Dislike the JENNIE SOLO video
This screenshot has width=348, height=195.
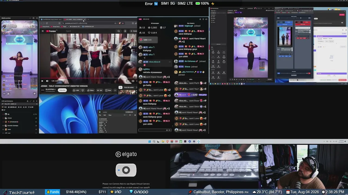pyautogui.click(x=83, y=90)
